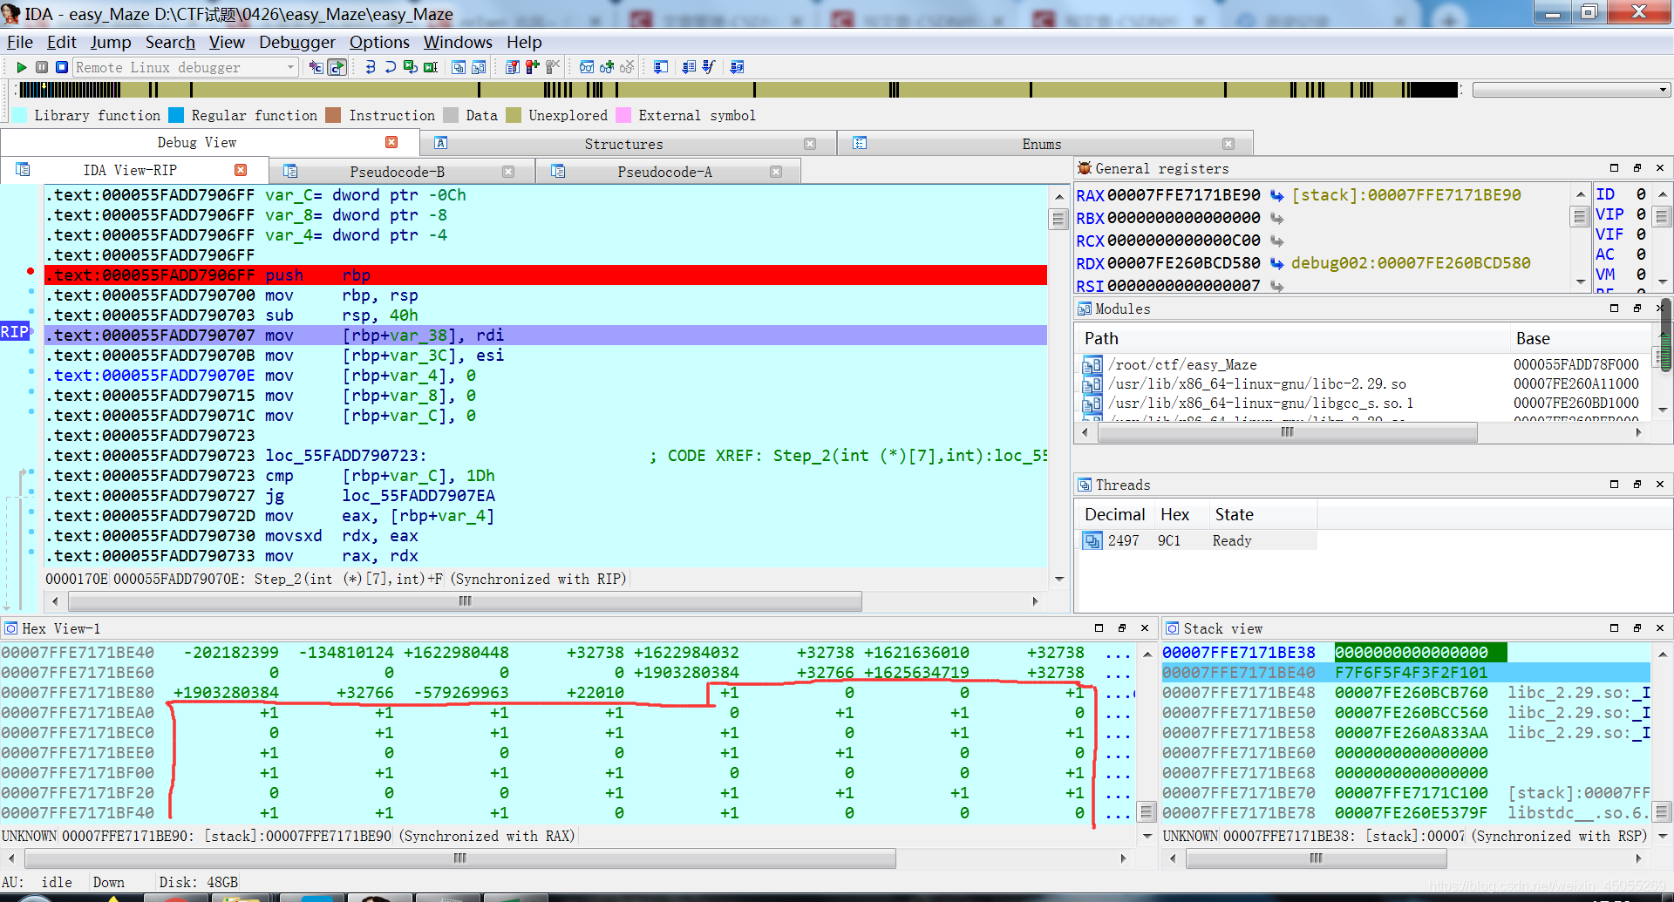Open the Remote Linux debugger dropdown
1674x902 pixels.
[290, 67]
